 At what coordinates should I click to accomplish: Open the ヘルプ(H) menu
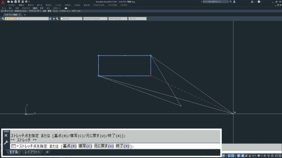[124, 5]
